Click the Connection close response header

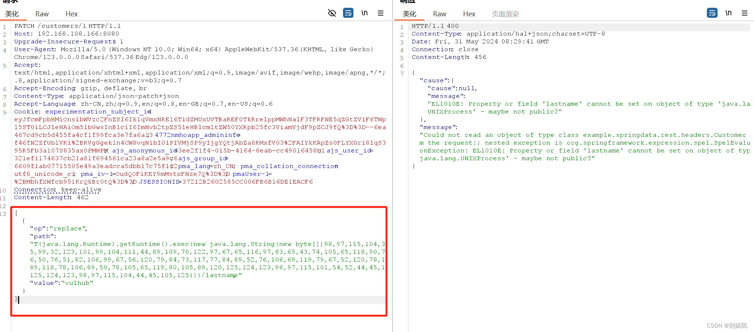coord(445,49)
